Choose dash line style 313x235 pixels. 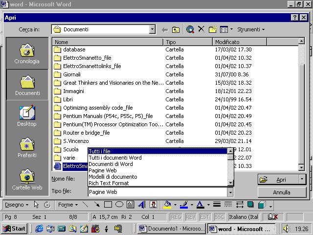point(228,205)
